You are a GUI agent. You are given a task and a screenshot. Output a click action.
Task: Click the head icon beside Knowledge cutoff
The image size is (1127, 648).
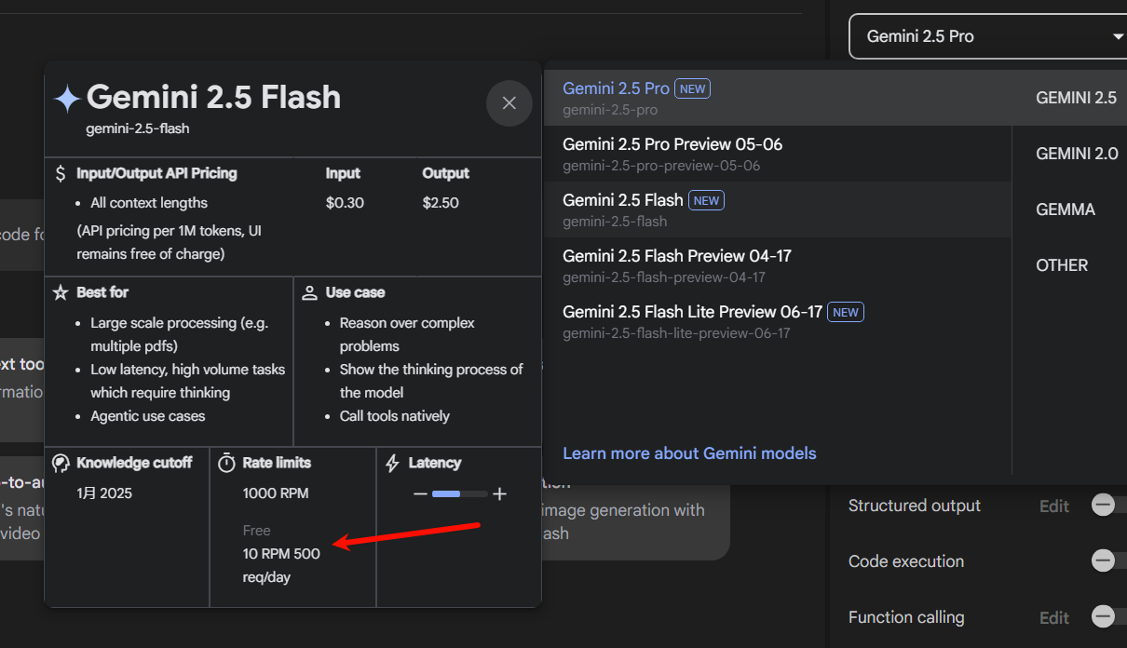pyautogui.click(x=61, y=463)
